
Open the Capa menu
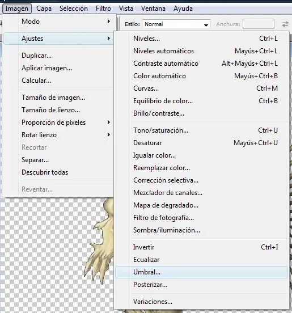[44, 9]
